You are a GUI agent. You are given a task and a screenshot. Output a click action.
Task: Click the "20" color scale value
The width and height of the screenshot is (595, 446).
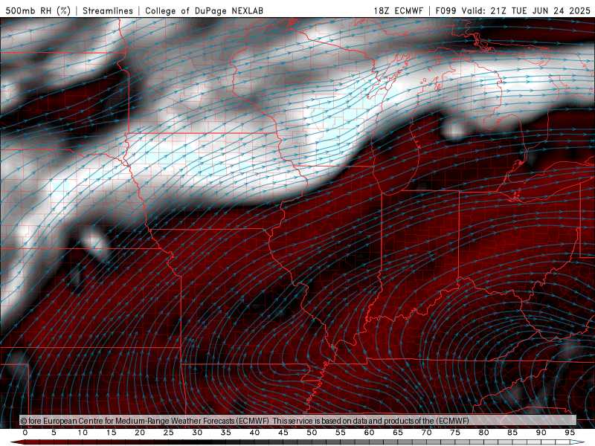pyautogui.click(x=140, y=433)
